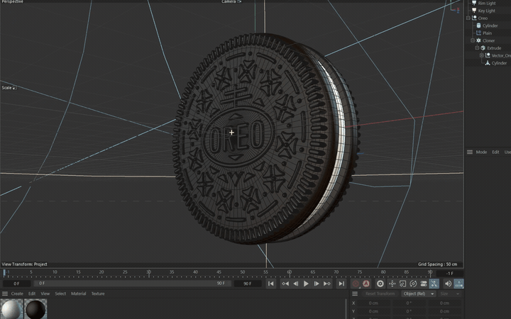Screen dimensions: 511x319
Task: Click the Perspective viewport label
Action: point(12,1)
